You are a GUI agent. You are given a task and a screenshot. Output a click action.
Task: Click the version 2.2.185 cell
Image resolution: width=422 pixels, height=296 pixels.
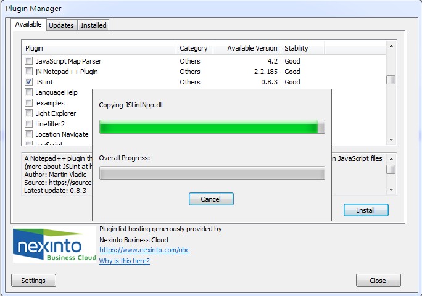[x=266, y=72]
